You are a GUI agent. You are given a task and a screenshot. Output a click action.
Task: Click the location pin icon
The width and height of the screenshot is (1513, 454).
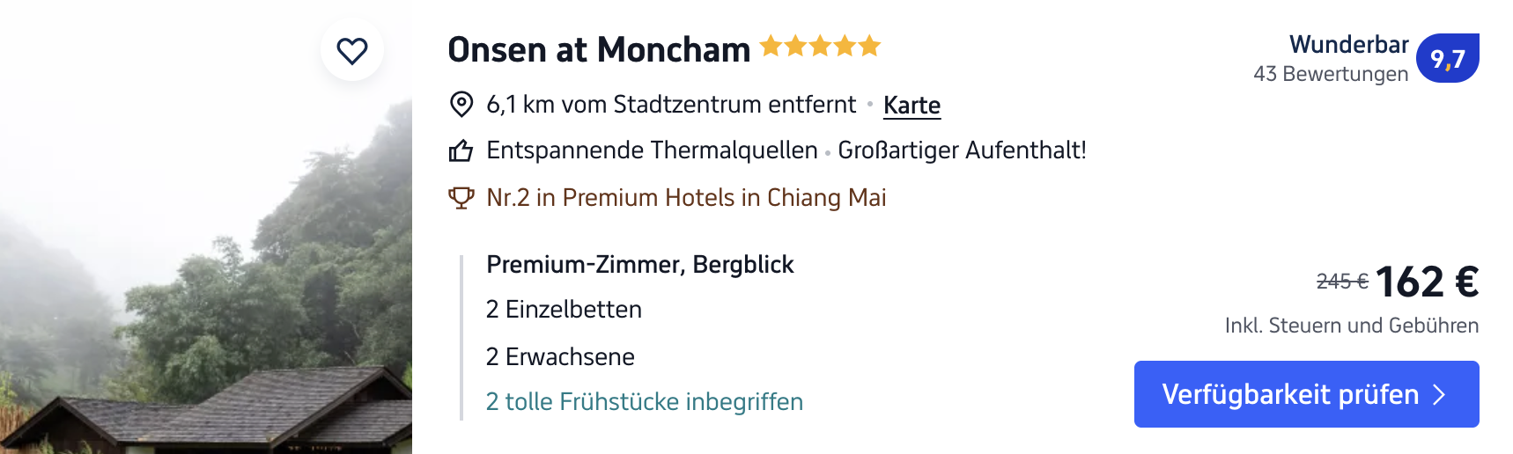point(461,105)
